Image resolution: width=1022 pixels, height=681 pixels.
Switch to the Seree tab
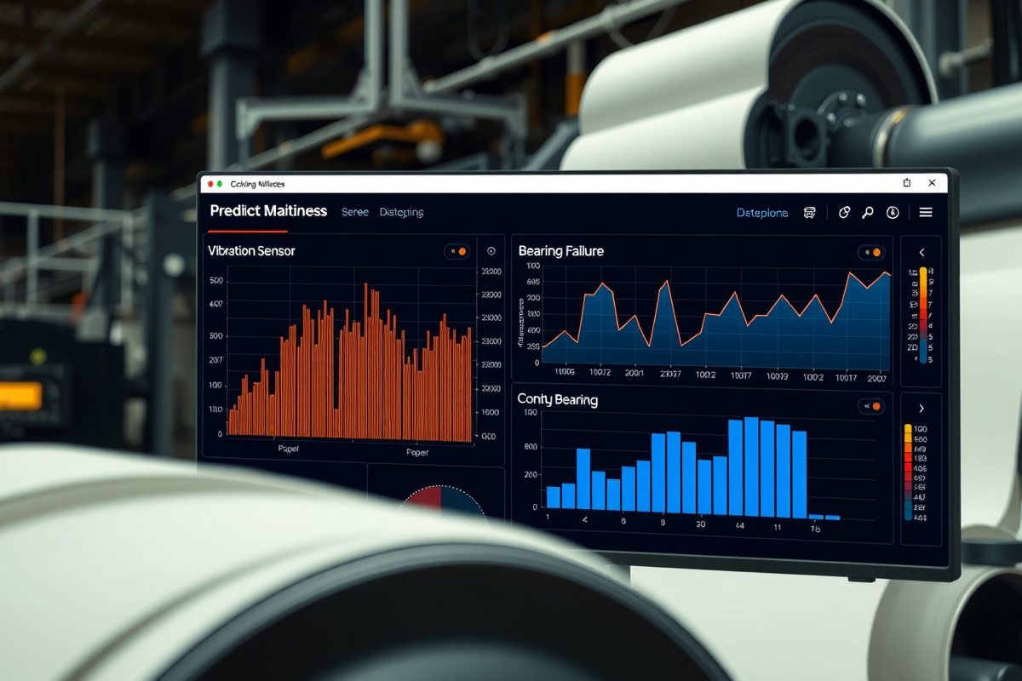(x=355, y=212)
